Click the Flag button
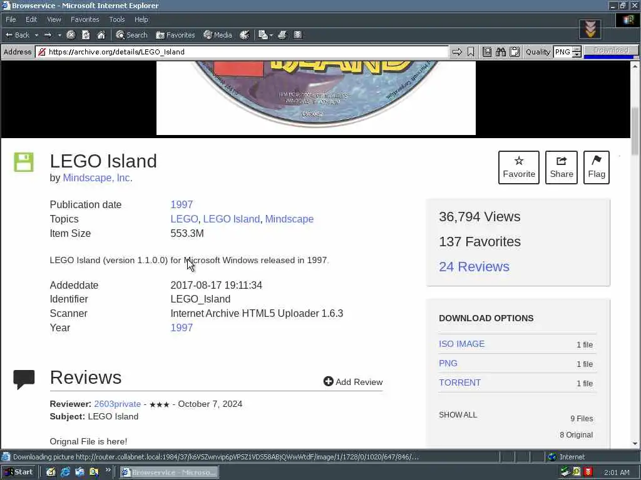Image resolution: width=641 pixels, height=480 pixels. pyautogui.click(x=597, y=167)
